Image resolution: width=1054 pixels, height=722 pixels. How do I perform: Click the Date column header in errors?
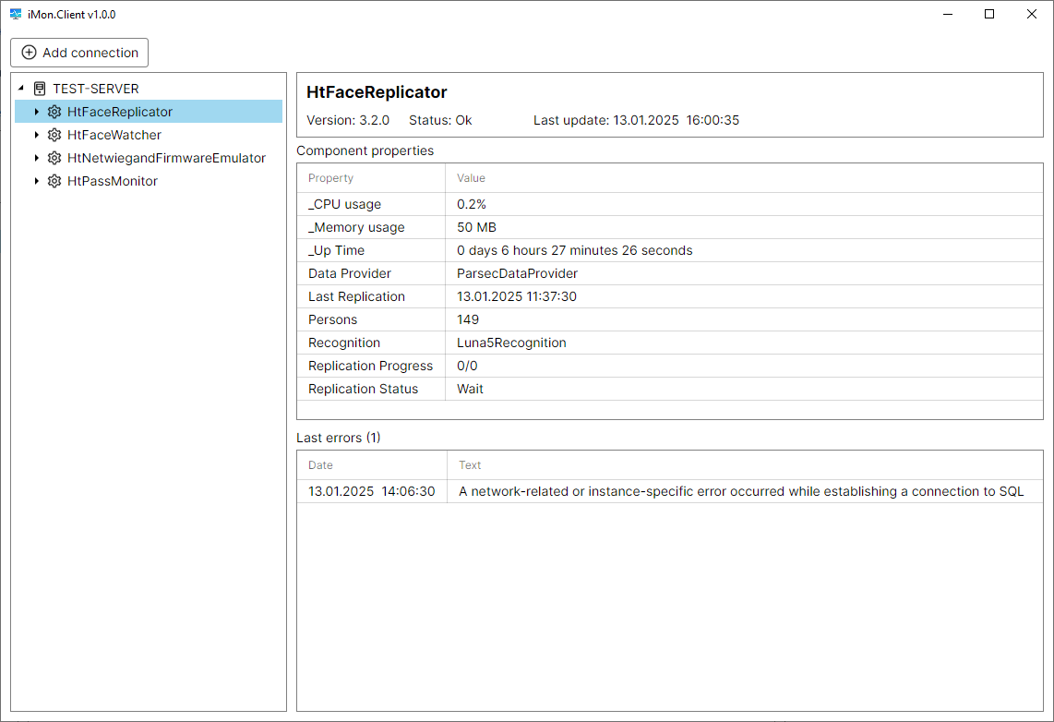320,465
